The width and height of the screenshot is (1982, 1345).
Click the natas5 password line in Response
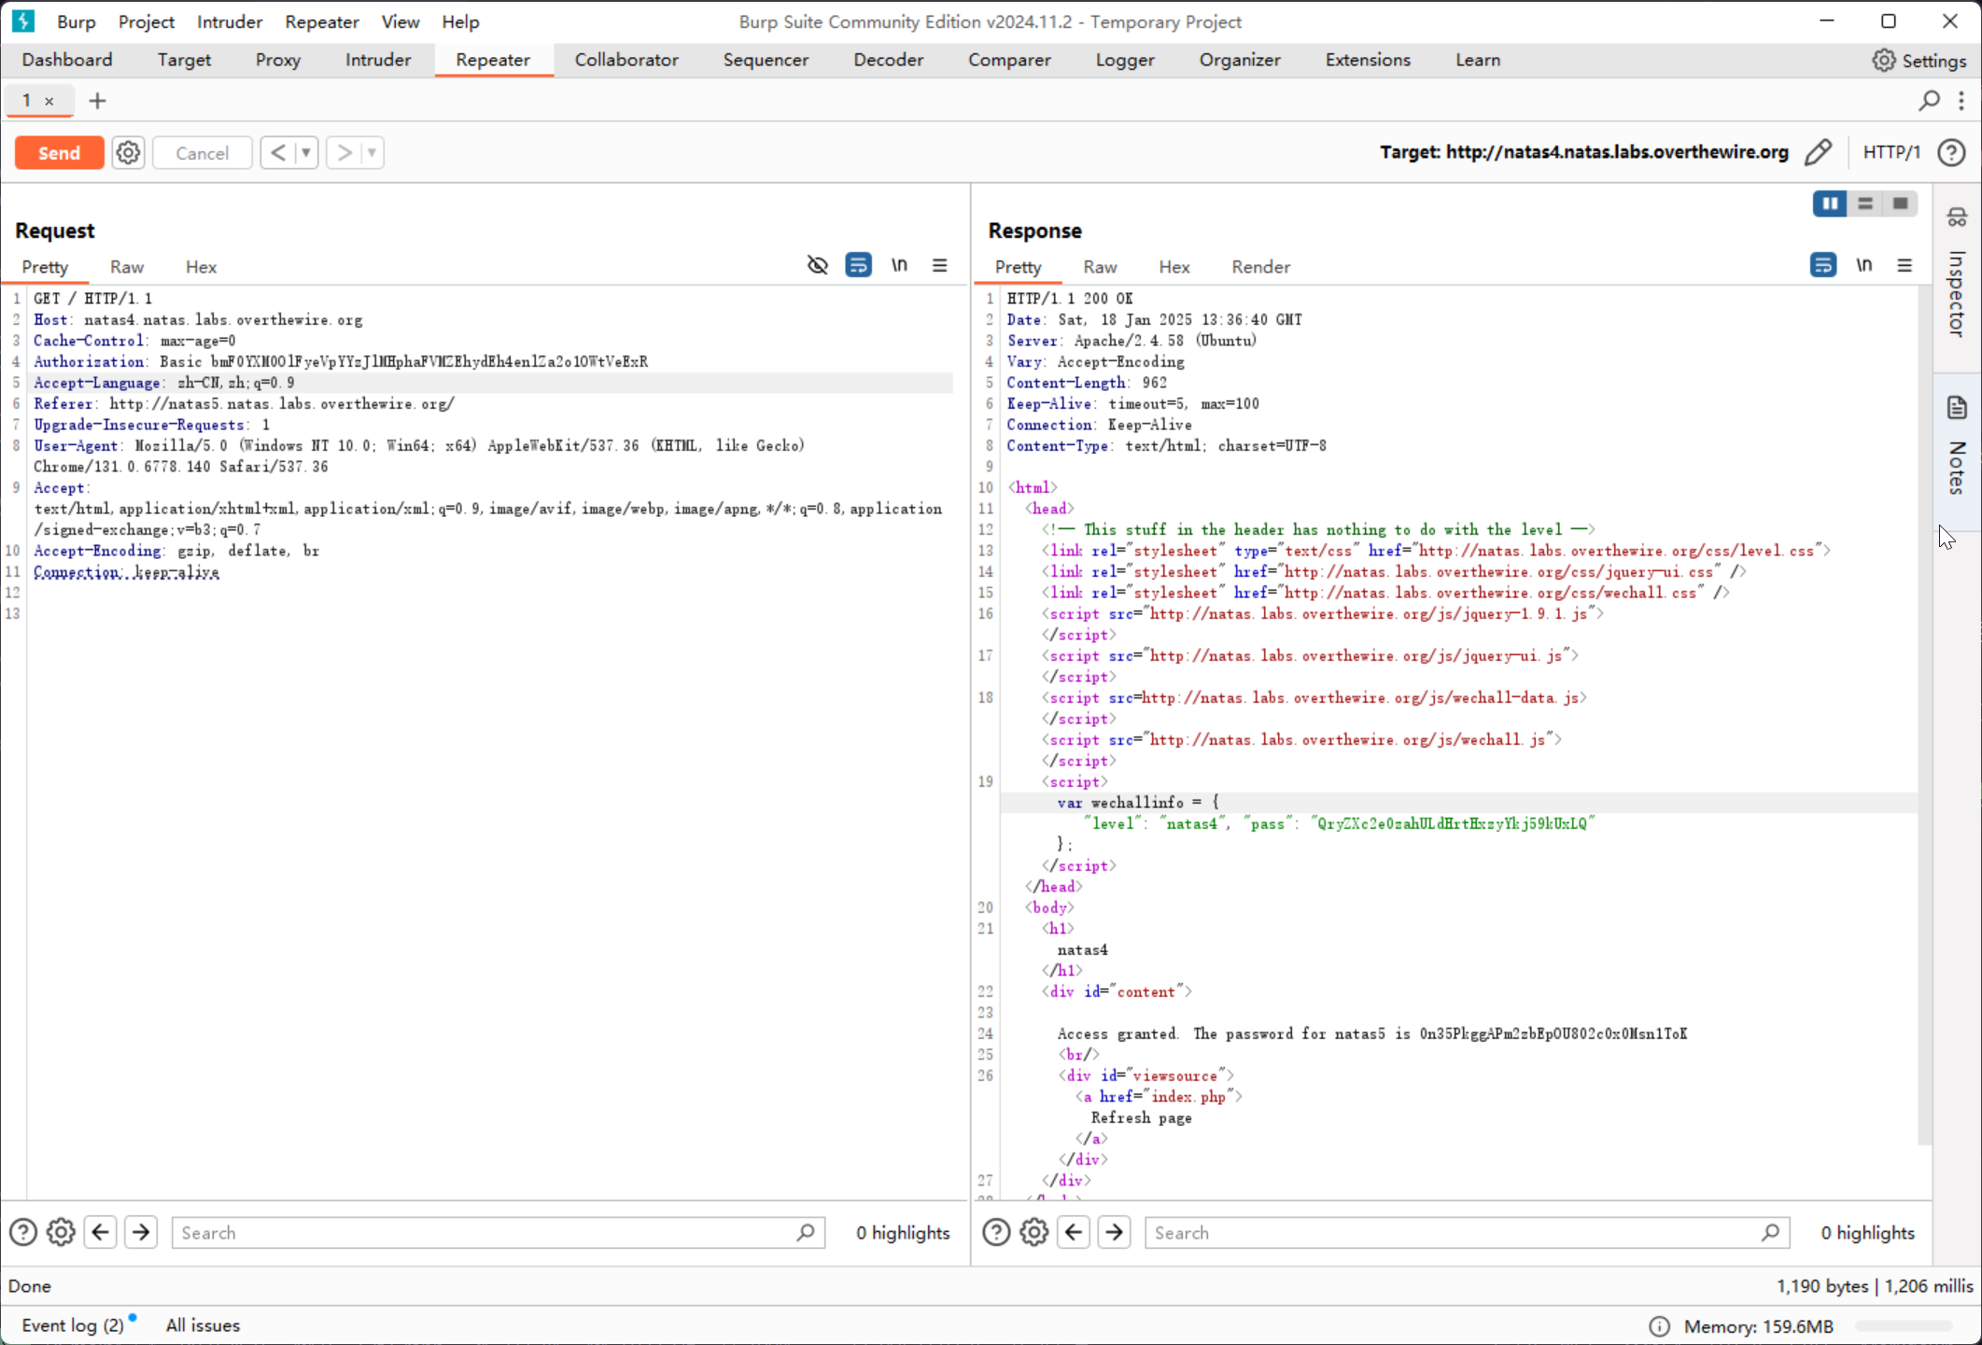click(x=1372, y=1033)
